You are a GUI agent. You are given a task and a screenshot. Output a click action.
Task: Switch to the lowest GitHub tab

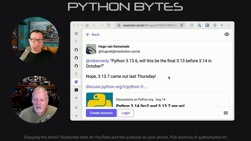[x=76, y=66]
